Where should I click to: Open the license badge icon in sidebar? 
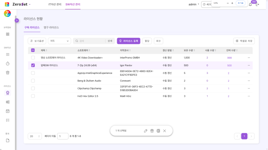click(7, 93)
